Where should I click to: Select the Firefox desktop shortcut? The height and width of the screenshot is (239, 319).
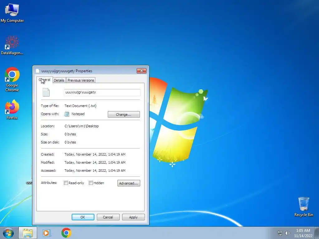point(12,109)
